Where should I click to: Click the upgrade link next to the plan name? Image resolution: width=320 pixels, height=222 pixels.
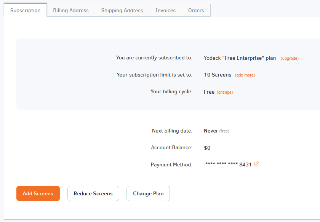pos(290,58)
